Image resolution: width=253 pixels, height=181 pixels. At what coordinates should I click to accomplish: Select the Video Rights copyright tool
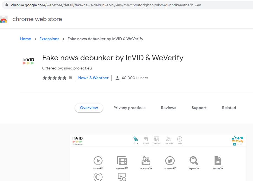pos(98,177)
